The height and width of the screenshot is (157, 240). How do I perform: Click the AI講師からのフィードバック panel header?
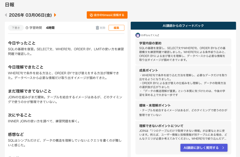point(183,26)
